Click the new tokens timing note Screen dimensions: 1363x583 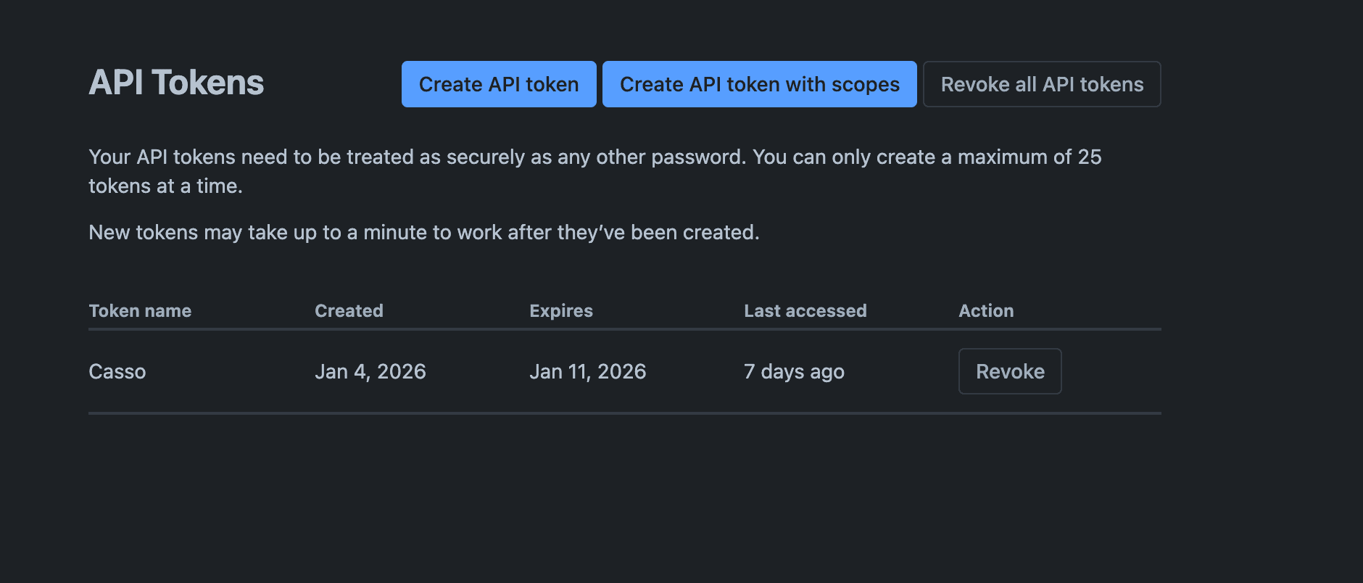coord(424,232)
